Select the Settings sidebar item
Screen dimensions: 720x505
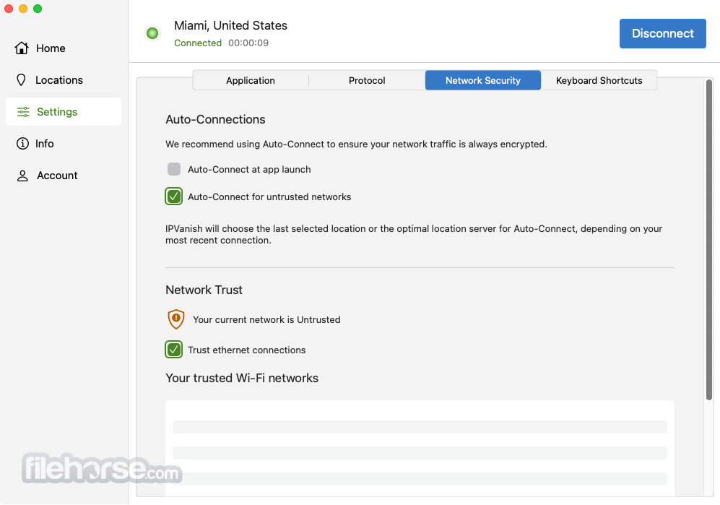[x=64, y=112]
